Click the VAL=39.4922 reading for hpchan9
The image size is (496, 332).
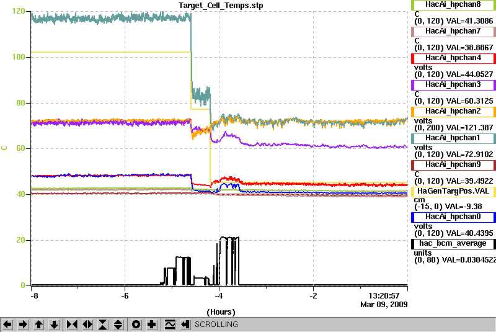(469, 181)
